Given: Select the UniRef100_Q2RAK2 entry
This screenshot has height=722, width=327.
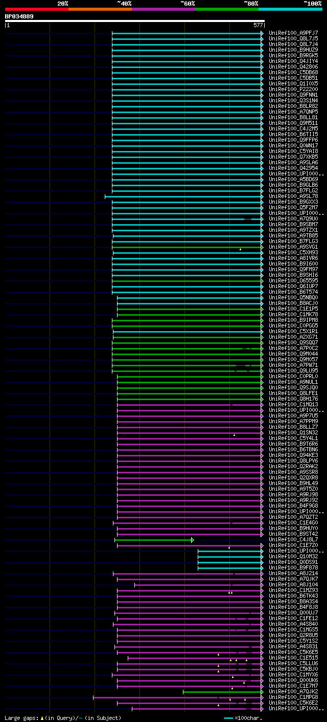Looking at the screenshot, I should click(x=293, y=466).
